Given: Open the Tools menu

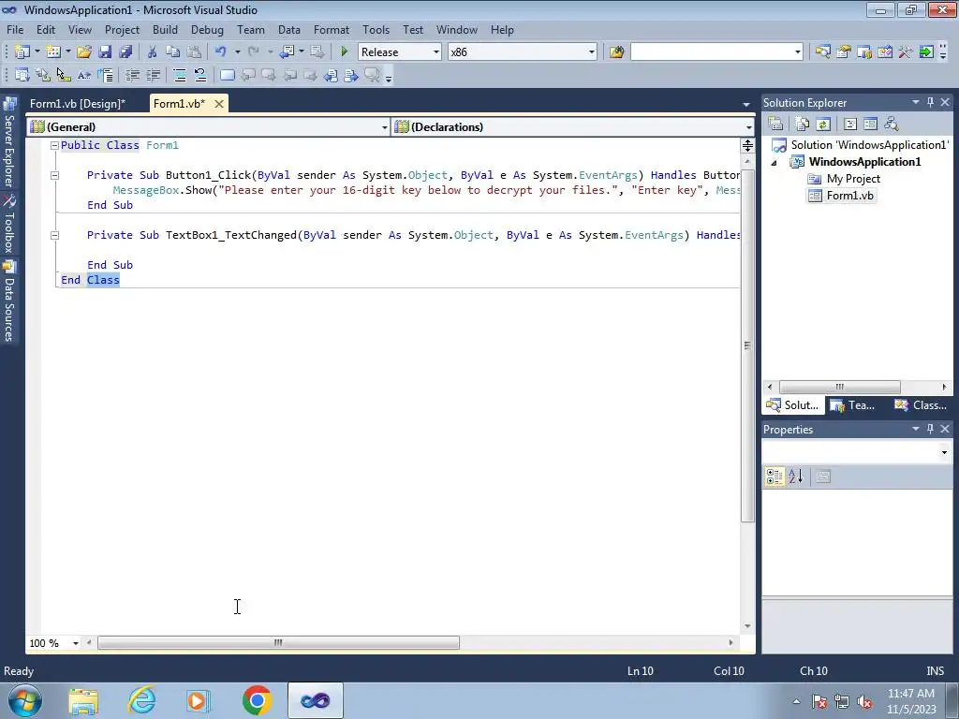Looking at the screenshot, I should 376,29.
